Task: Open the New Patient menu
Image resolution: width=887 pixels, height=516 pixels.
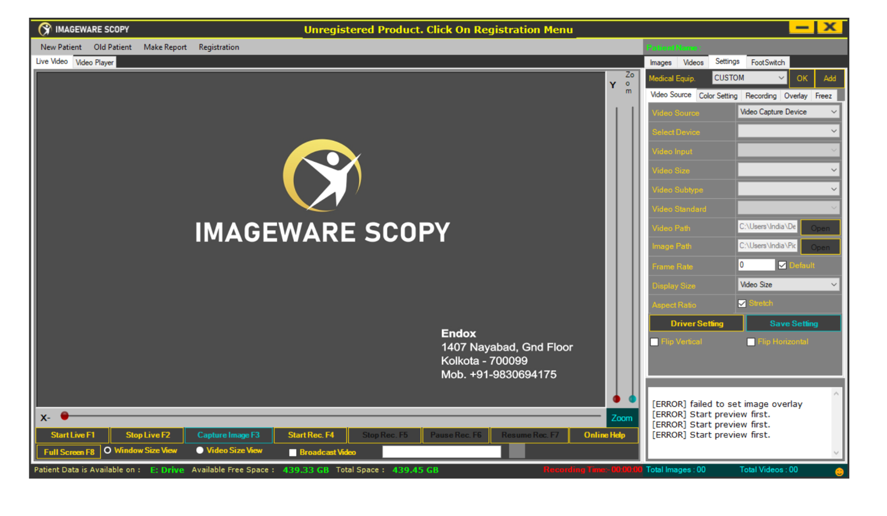Action: (61, 47)
